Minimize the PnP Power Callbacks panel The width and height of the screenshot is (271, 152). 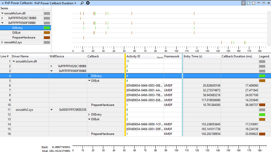[259, 3]
